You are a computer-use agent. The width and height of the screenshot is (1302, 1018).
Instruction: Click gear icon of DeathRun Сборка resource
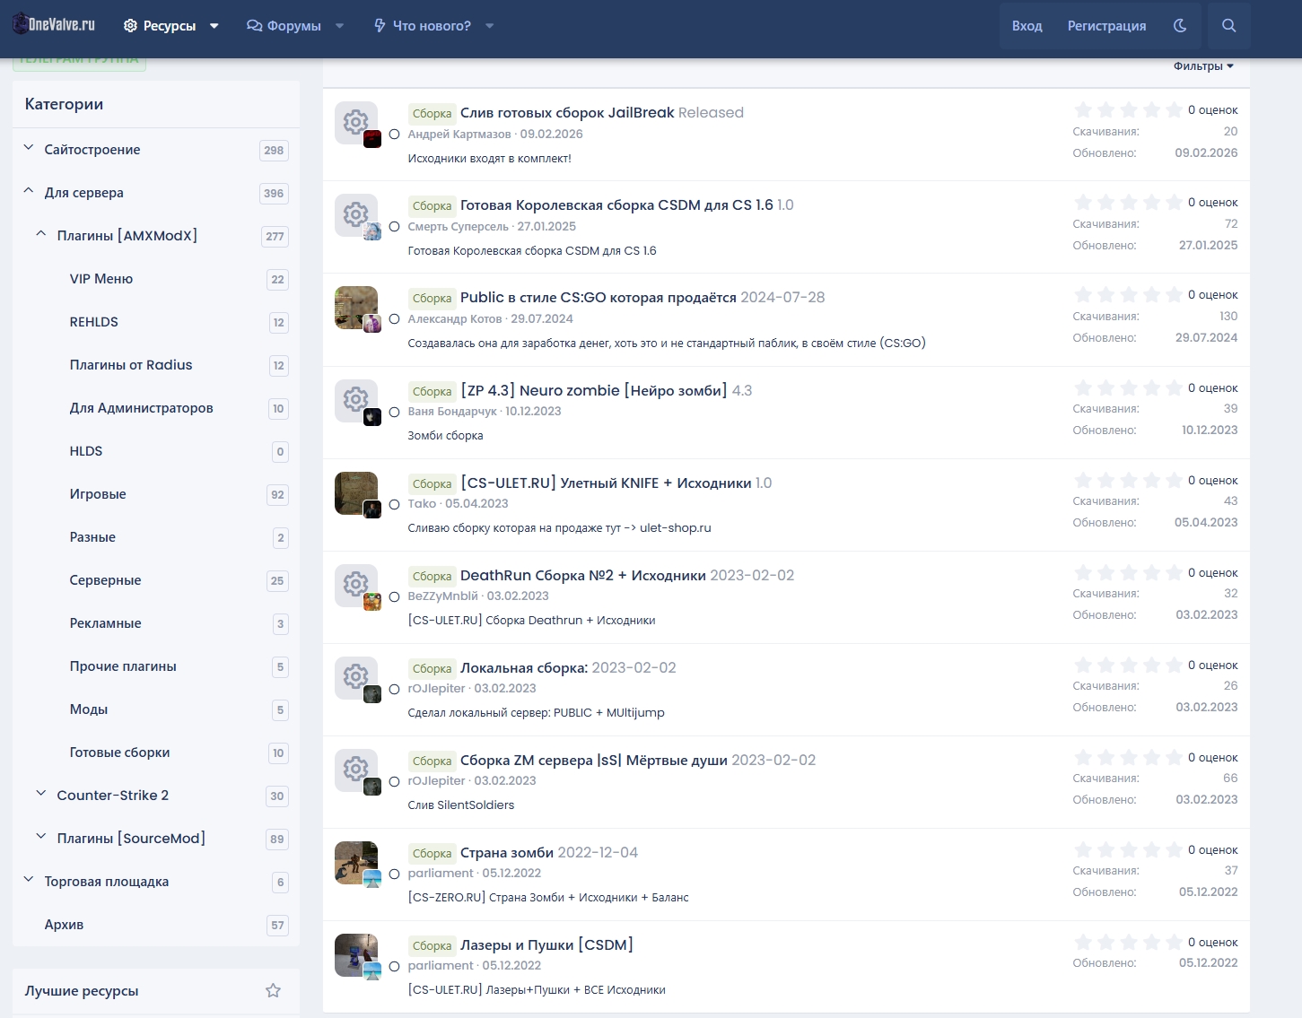[355, 585]
